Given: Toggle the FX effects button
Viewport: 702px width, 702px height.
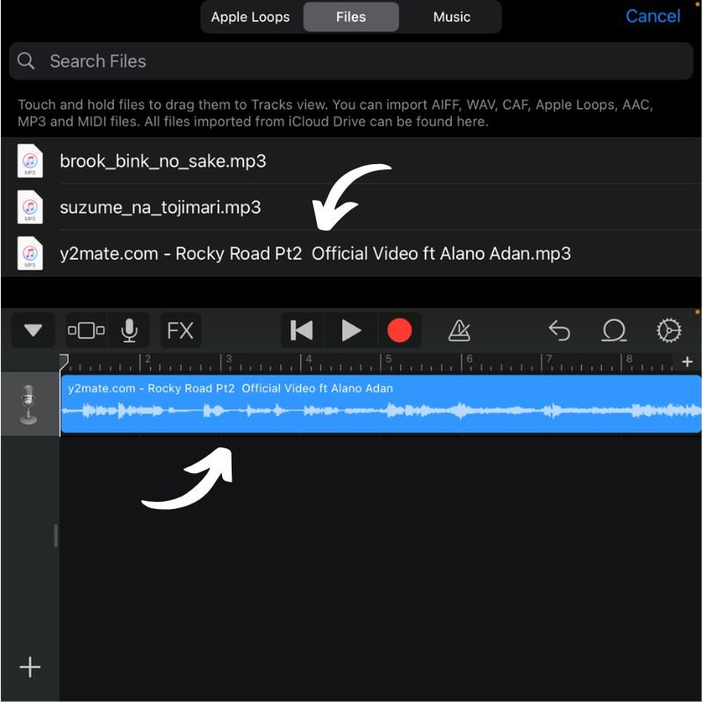Looking at the screenshot, I should (x=180, y=331).
